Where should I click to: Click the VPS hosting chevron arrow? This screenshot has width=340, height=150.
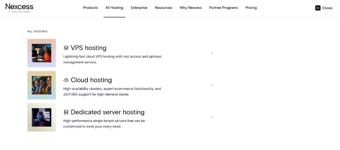click(x=212, y=53)
